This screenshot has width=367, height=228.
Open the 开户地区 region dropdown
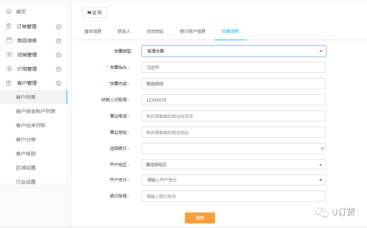pos(234,165)
